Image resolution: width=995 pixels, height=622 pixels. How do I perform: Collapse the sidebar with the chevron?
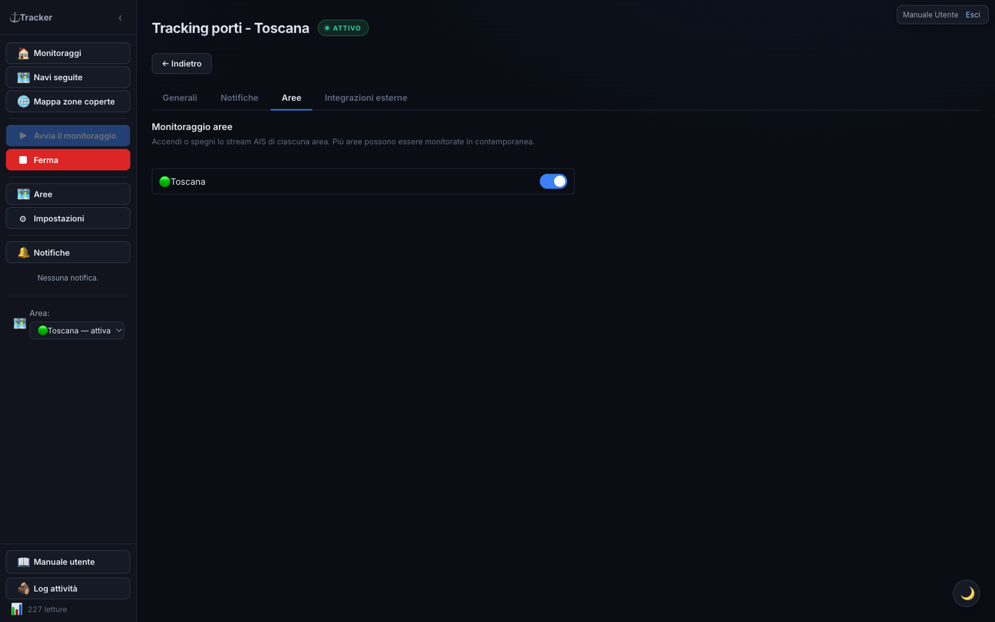click(120, 18)
